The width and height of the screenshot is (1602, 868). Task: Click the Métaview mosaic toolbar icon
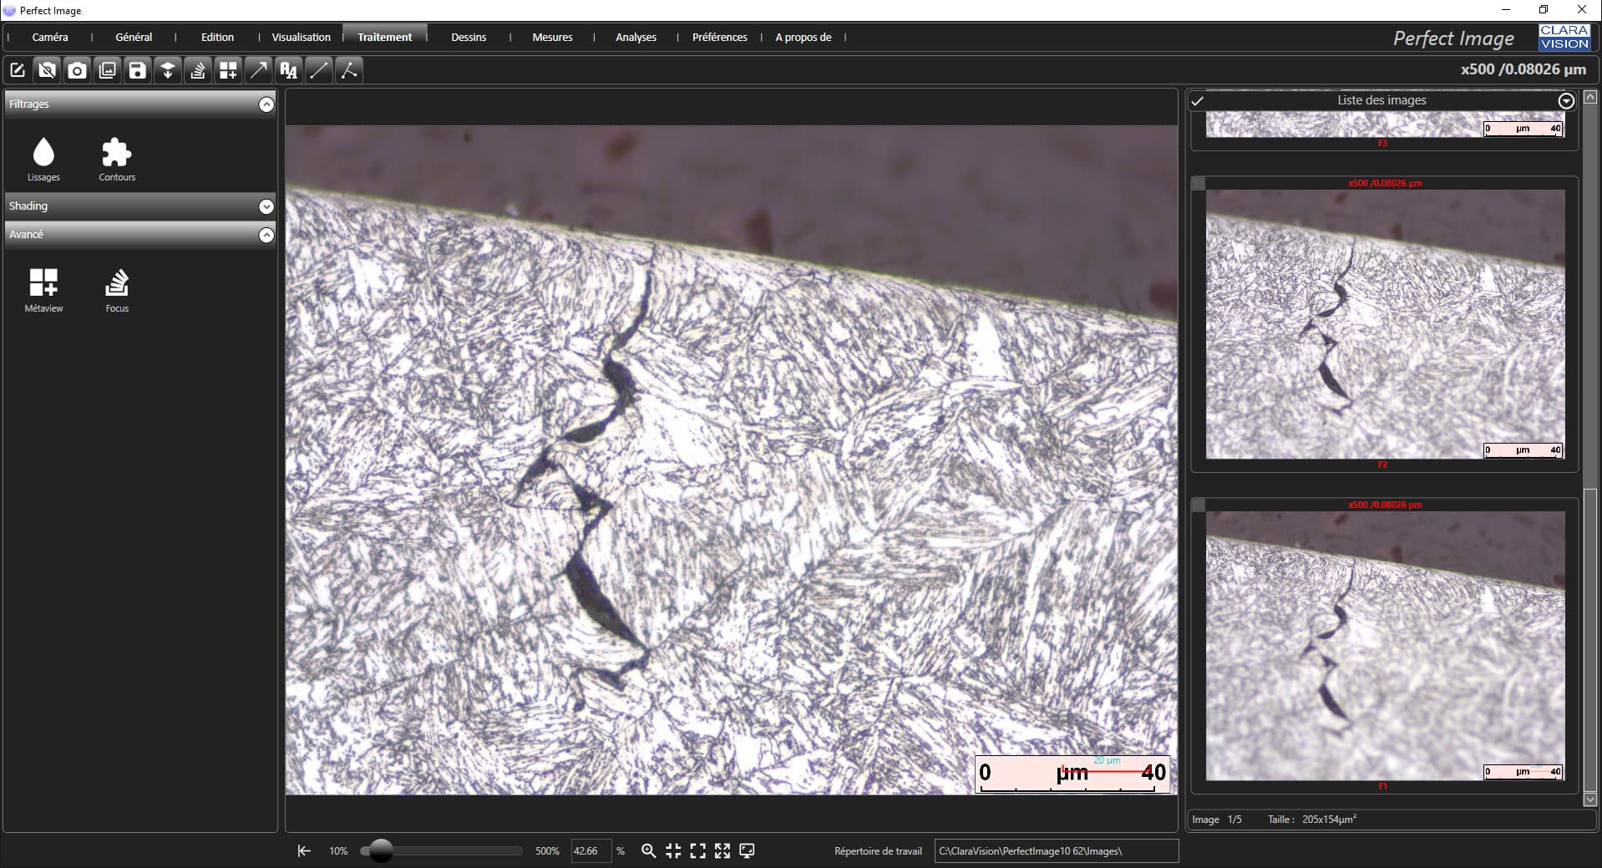pyautogui.click(x=227, y=70)
